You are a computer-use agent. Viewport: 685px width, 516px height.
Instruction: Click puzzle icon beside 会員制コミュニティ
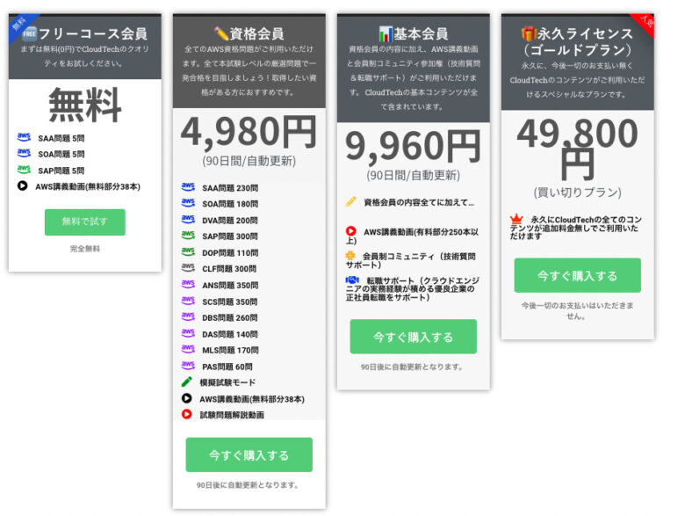(350, 256)
